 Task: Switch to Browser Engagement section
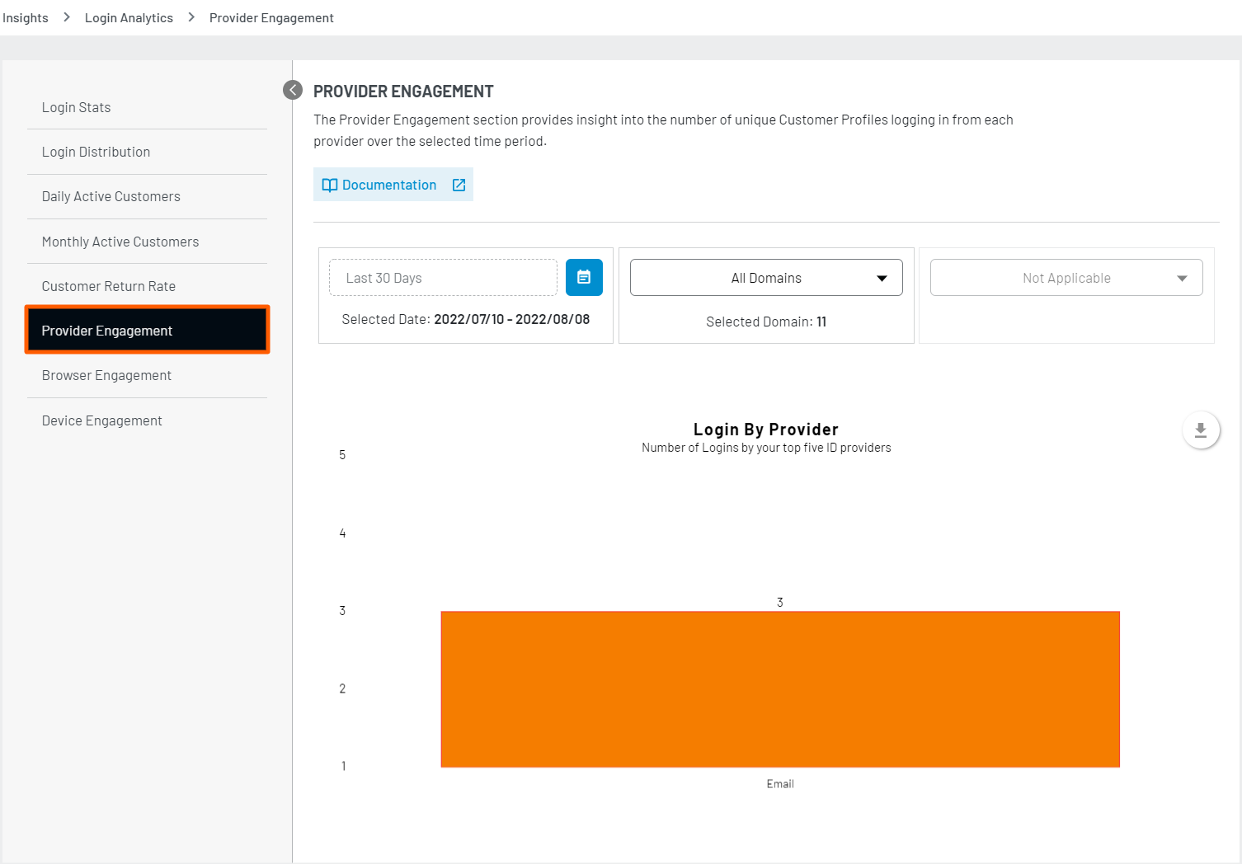click(x=106, y=375)
